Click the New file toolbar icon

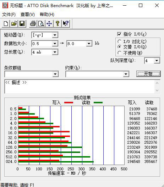pos(6,23)
